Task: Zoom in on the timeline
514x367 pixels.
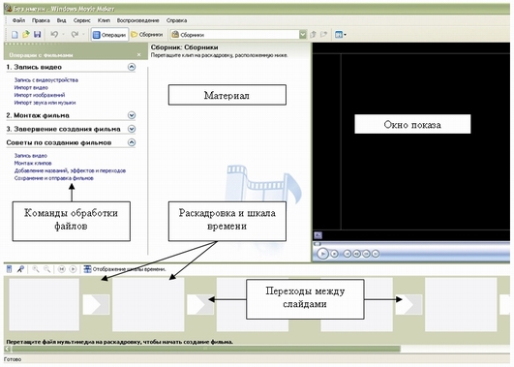Action: coord(36,269)
